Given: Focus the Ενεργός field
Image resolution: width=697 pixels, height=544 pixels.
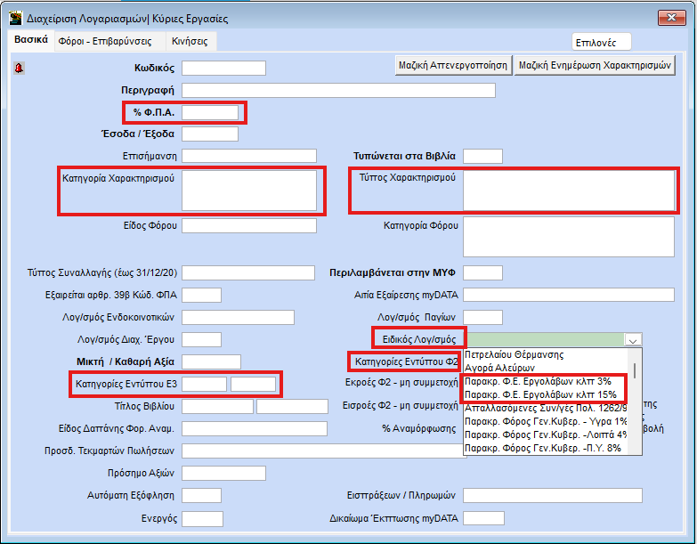Looking at the screenshot, I should point(202,519).
